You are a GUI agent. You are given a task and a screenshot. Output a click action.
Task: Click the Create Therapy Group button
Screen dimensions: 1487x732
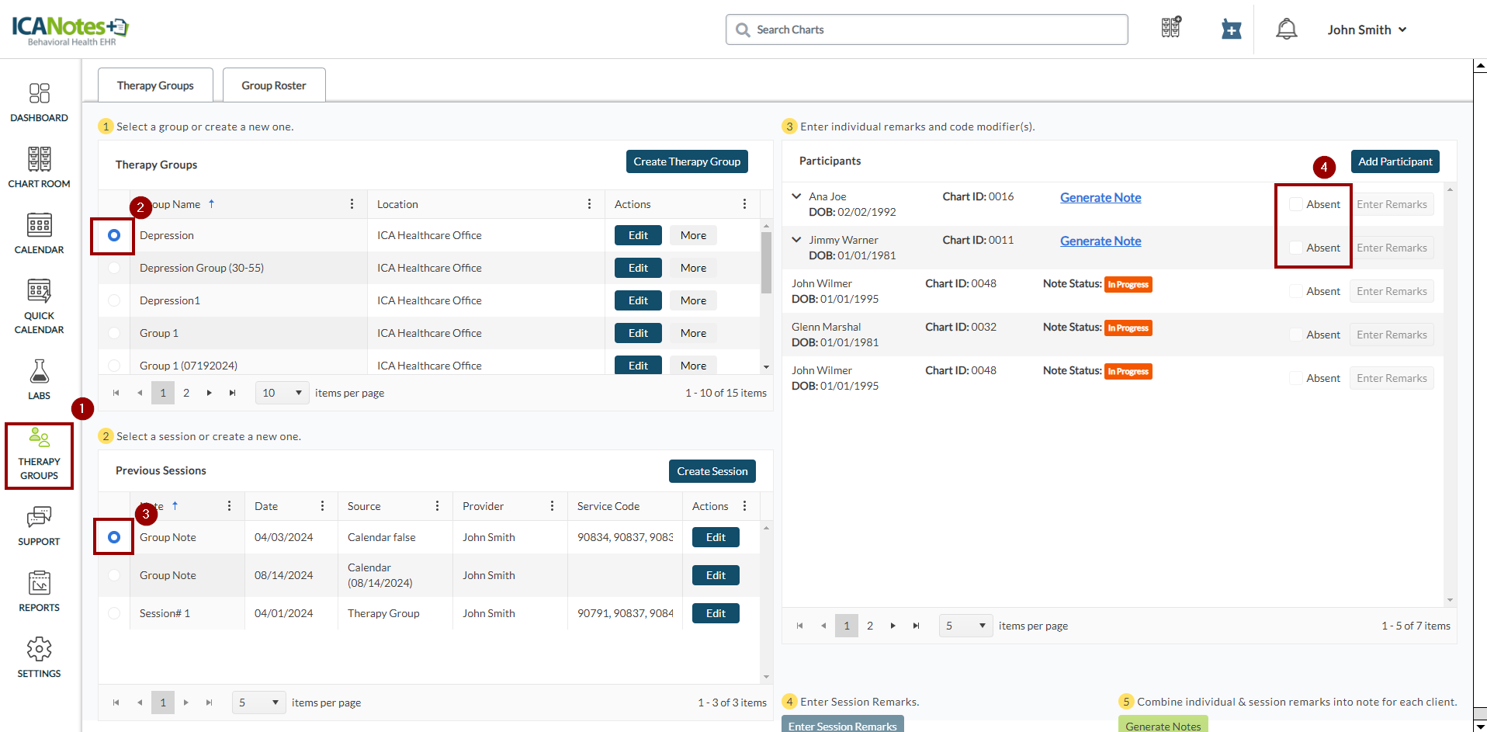(686, 161)
